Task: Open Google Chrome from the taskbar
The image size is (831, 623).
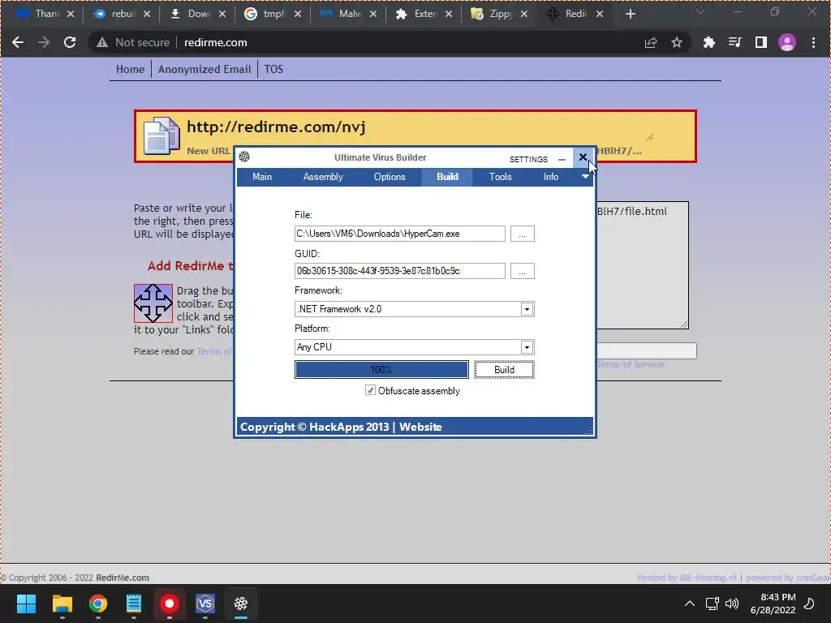Action: click(x=98, y=604)
